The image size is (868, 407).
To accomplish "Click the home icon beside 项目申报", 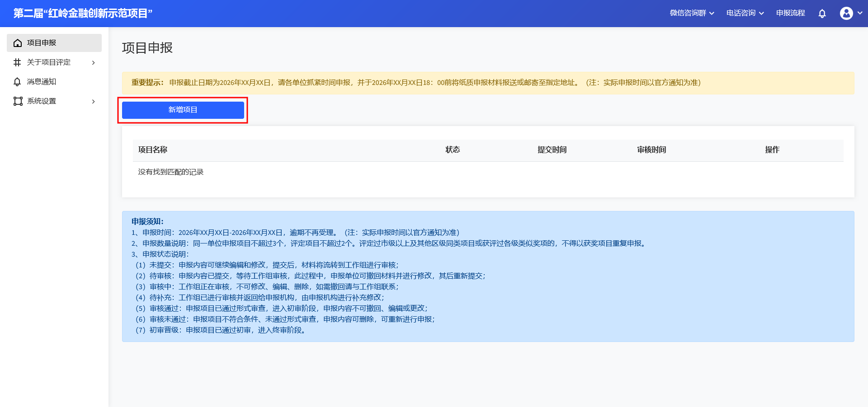I will pyautogui.click(x=18, y=43).
